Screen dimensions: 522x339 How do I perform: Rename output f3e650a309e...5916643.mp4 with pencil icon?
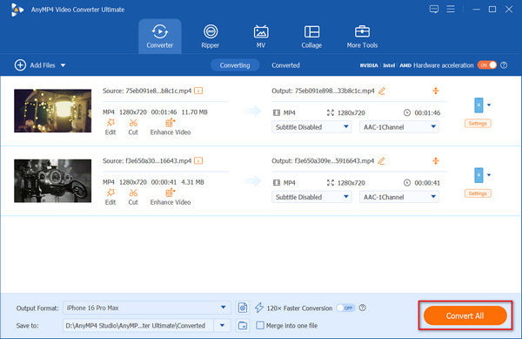382,160
